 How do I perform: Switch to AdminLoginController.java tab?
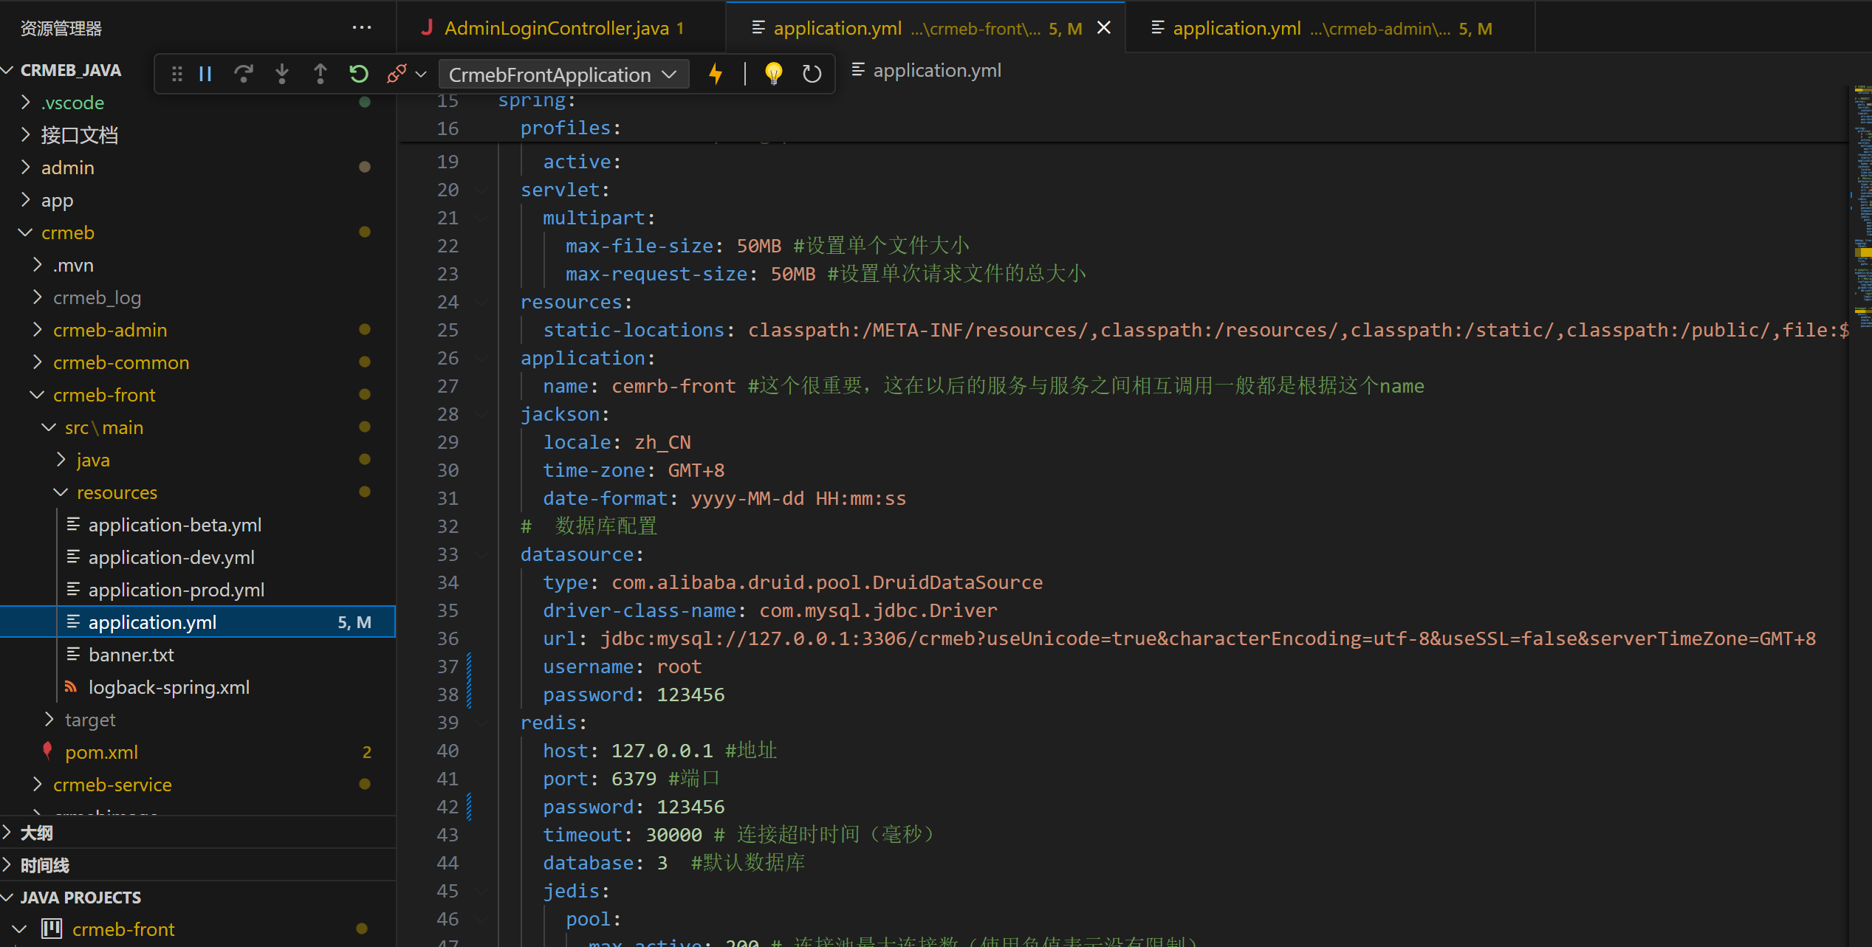(561, 28)
